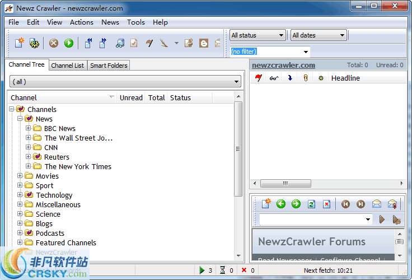Open the All status dropdown
The height and width of the screenshot is (280, 412).
tap(257, 35)
